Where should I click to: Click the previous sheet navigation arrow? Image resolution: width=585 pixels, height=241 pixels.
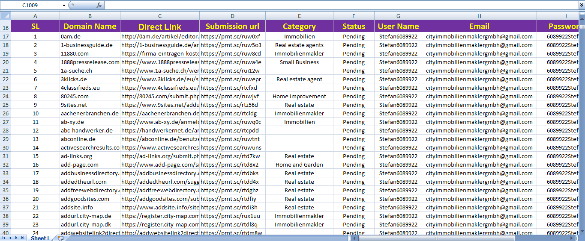[x=10, y=238]
